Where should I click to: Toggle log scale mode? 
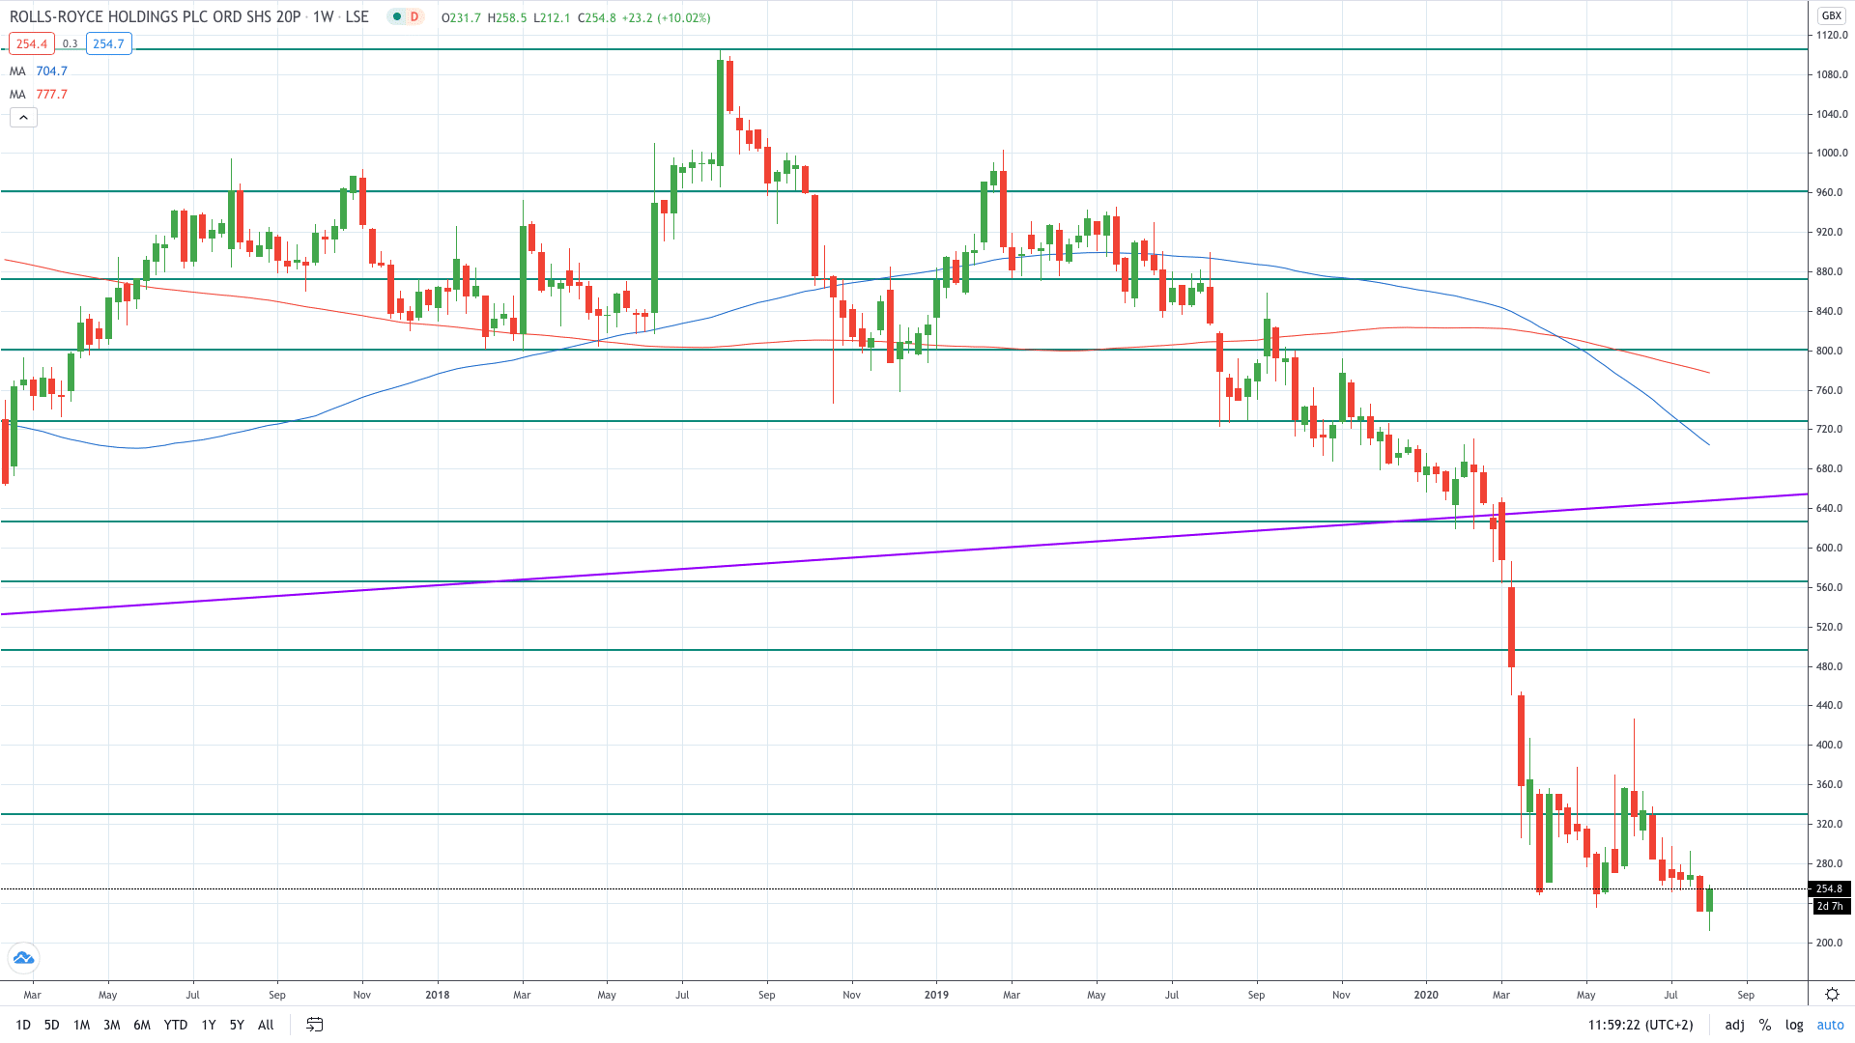(x=1794, y=1025)
